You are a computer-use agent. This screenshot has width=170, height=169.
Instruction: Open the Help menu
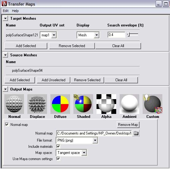point(15,11)
